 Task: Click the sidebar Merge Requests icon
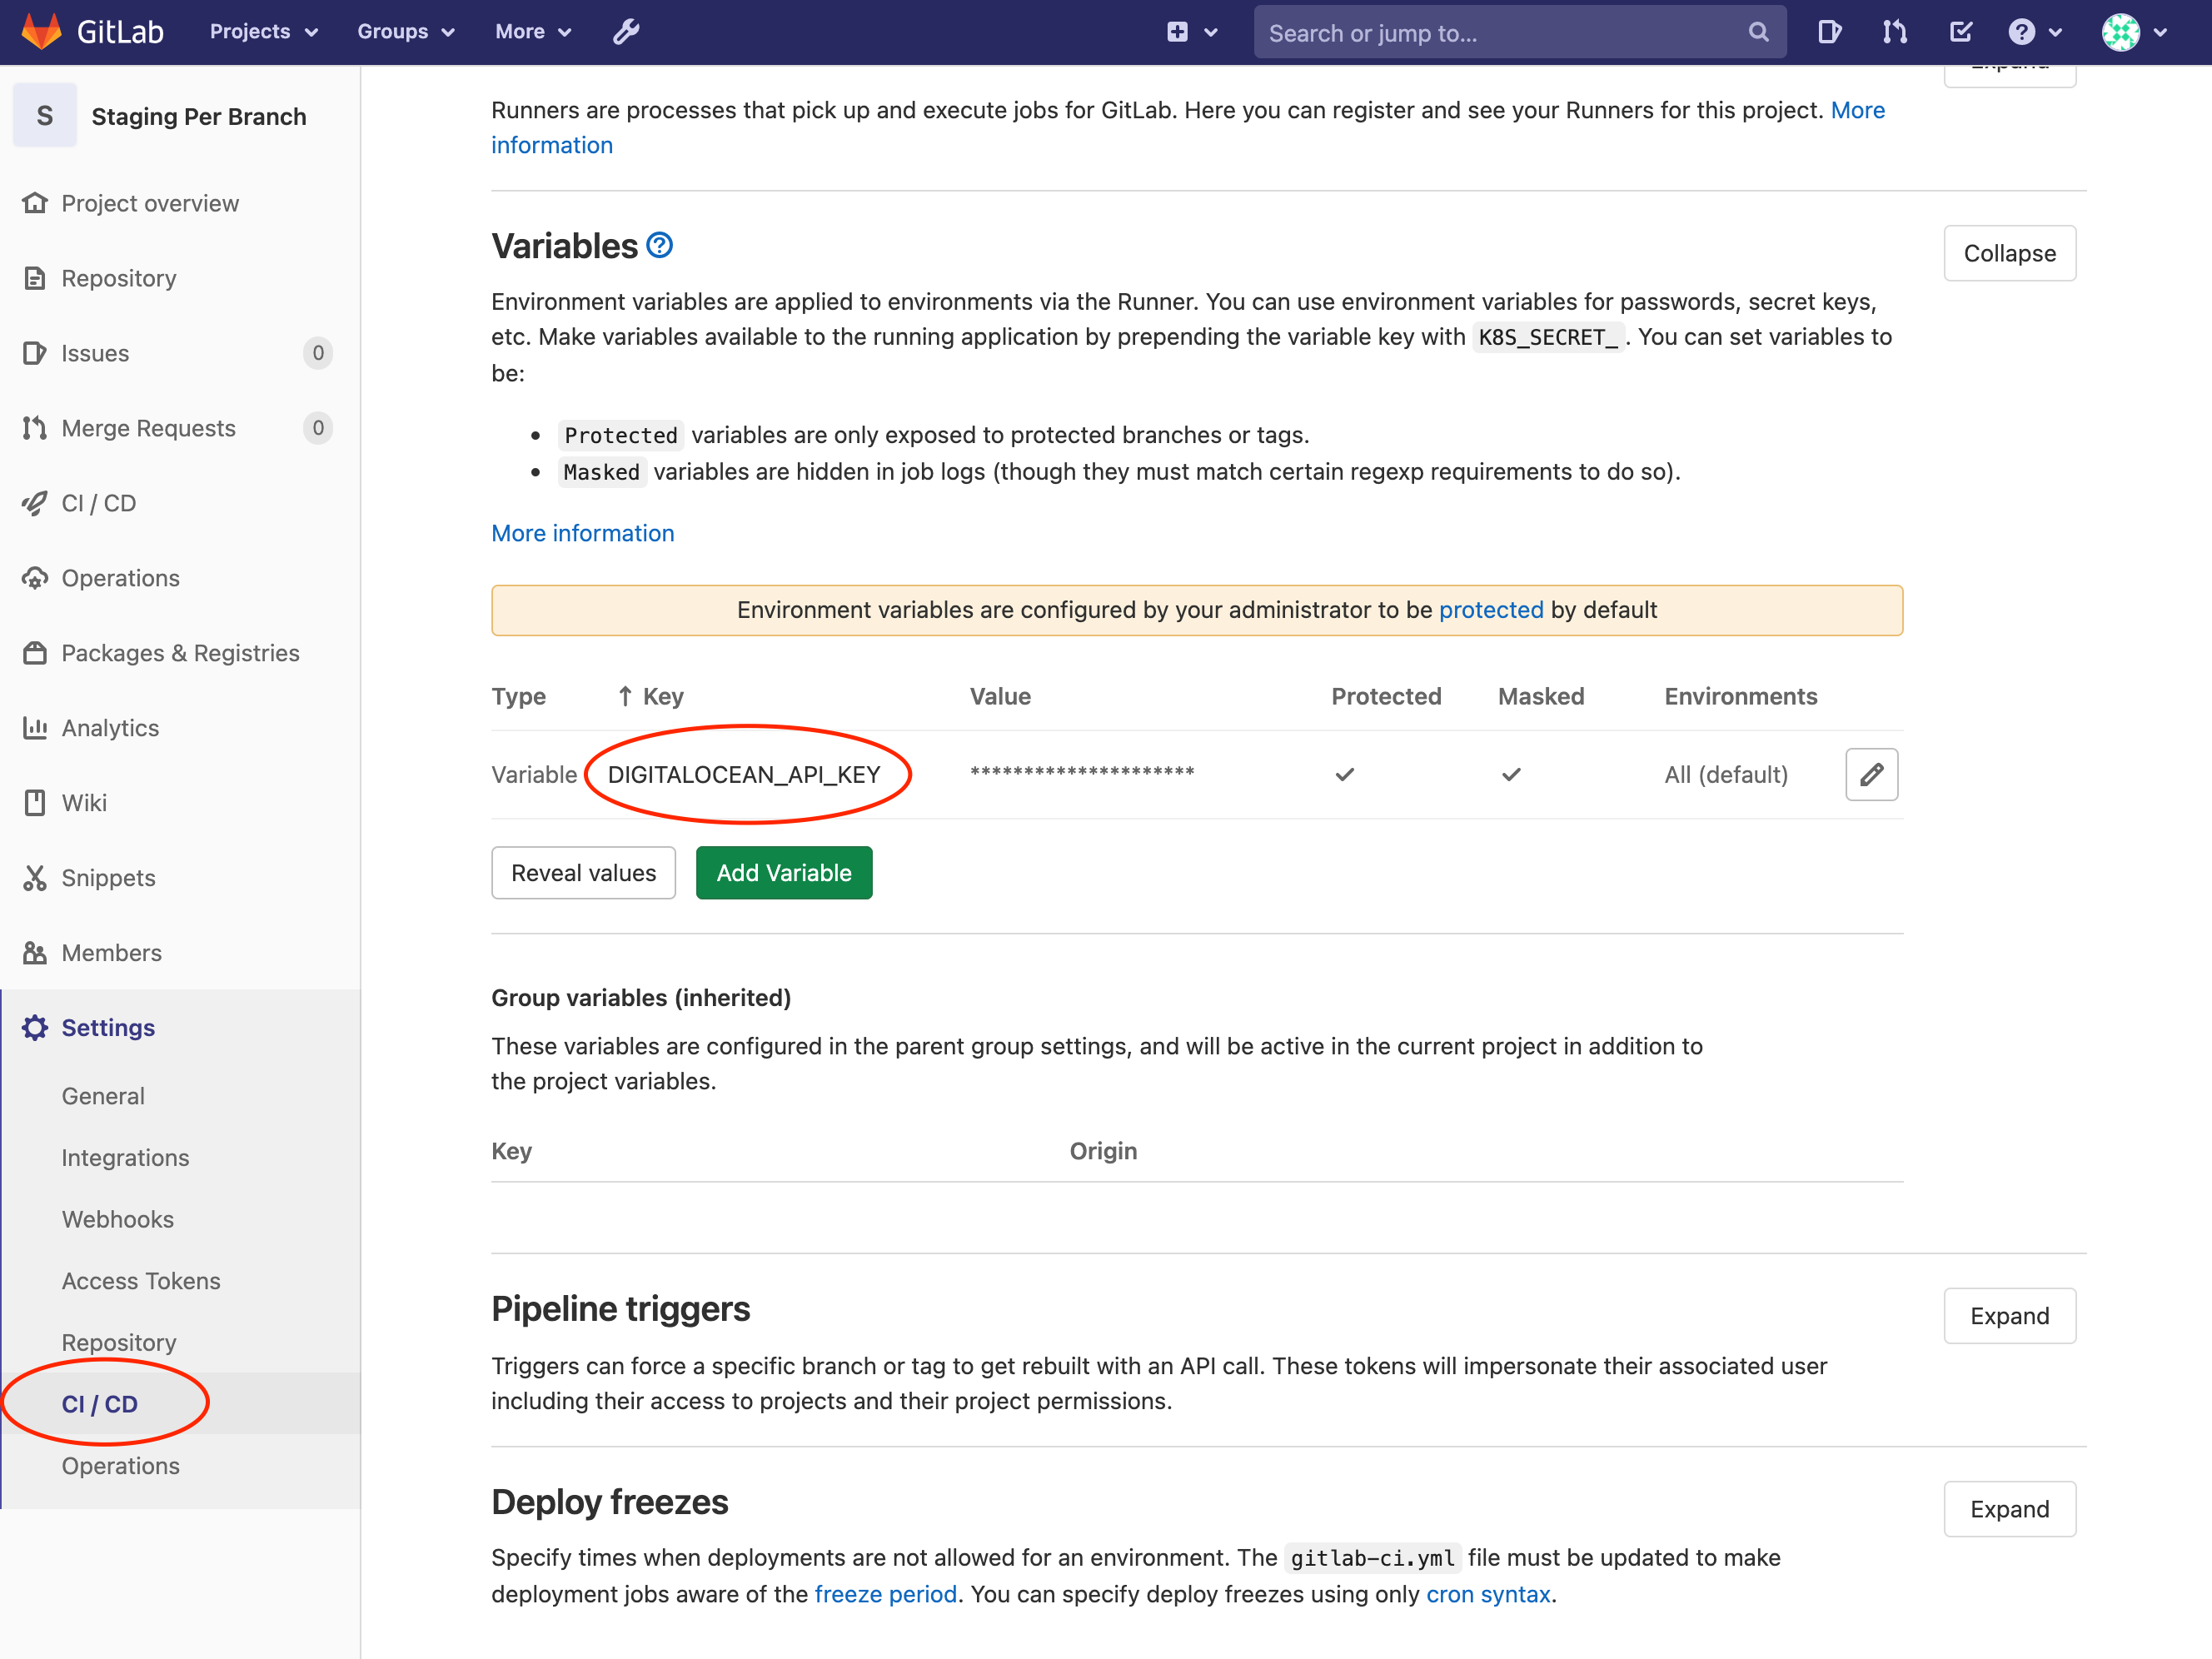point(35,428)
